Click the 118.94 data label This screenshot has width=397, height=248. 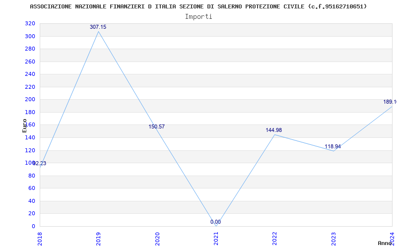click(x=332, y=146)
